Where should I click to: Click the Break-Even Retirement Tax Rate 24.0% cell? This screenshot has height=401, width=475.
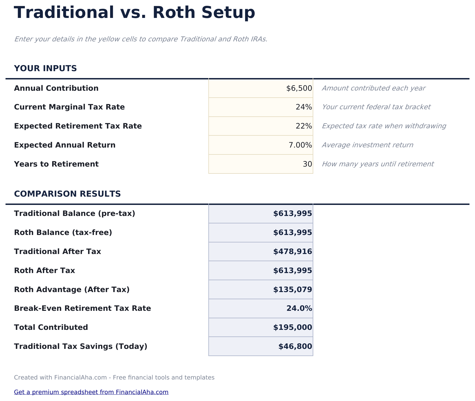pyautogui.click(x=261, y=308)
